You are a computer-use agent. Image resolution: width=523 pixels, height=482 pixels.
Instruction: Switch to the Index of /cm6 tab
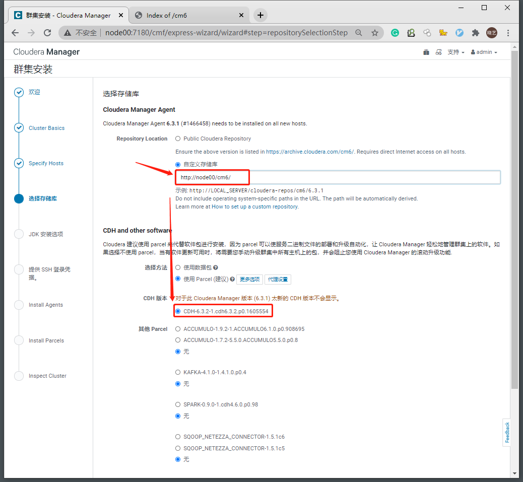tap(189, 15)
